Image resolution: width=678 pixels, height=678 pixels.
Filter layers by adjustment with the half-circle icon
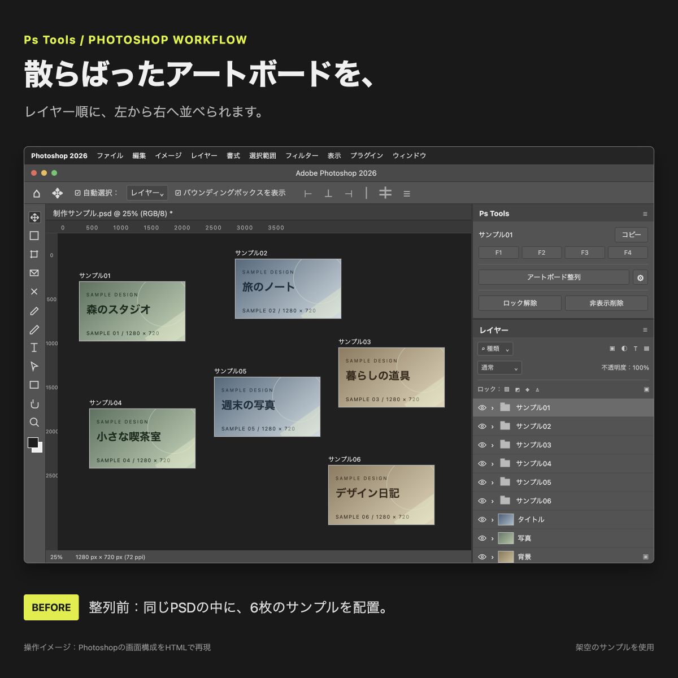624,349
